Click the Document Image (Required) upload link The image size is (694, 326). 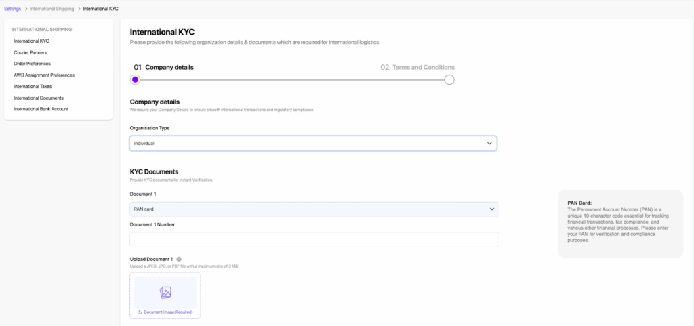click(x=169, y=312)
